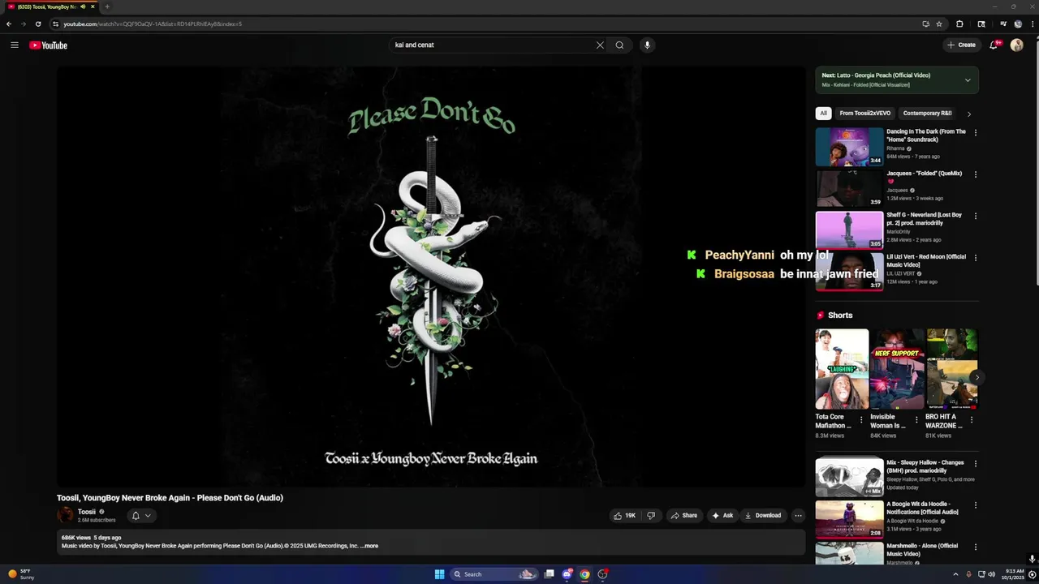Viewport: 1039px width, 584px height.
Task: Open the browser three-dot menu
Action: click(1032, 24)
